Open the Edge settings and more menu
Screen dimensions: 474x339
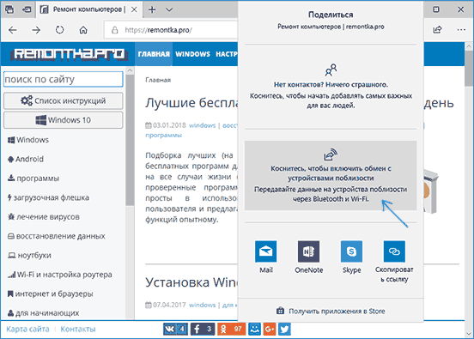(x=461, y=30)
